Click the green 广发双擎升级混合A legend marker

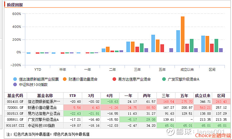(164, 79)
